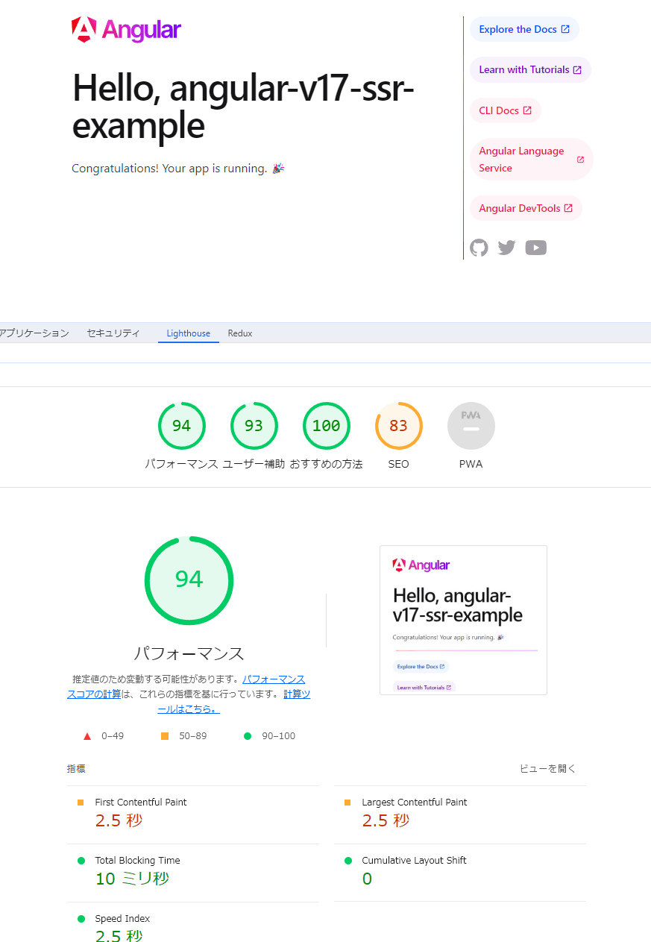Image resolution: width=651 pixels, height=942 pixels.
Task: Click external-link icon on CLI Docs
Action: (x=527, y=110)
